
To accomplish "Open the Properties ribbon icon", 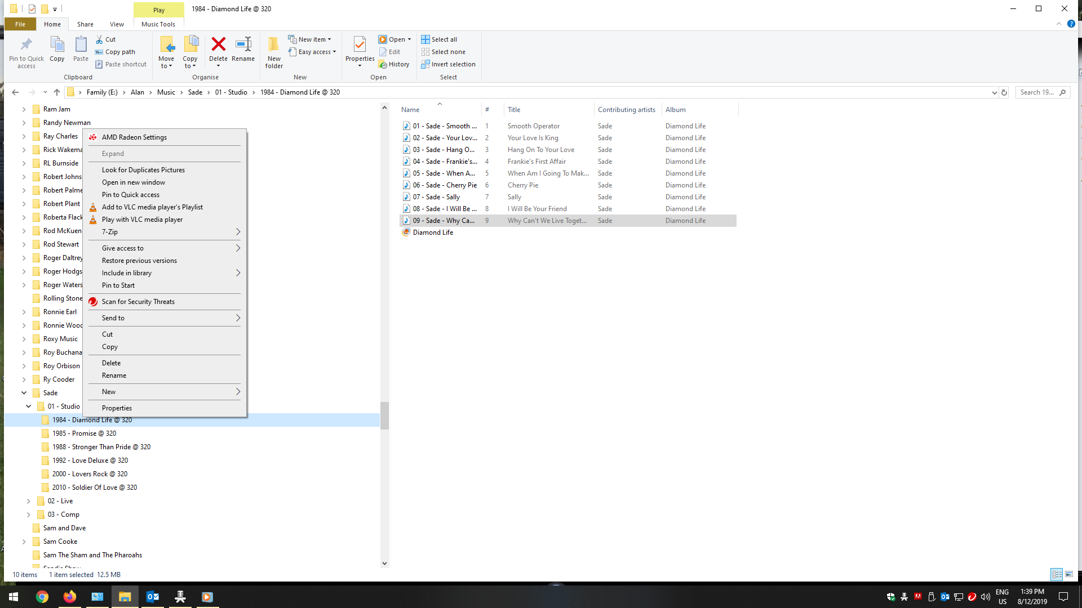I will click(360, 51).
